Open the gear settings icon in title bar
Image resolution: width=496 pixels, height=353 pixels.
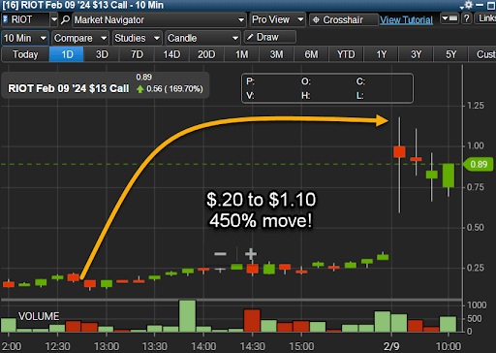tap(469, 5)
